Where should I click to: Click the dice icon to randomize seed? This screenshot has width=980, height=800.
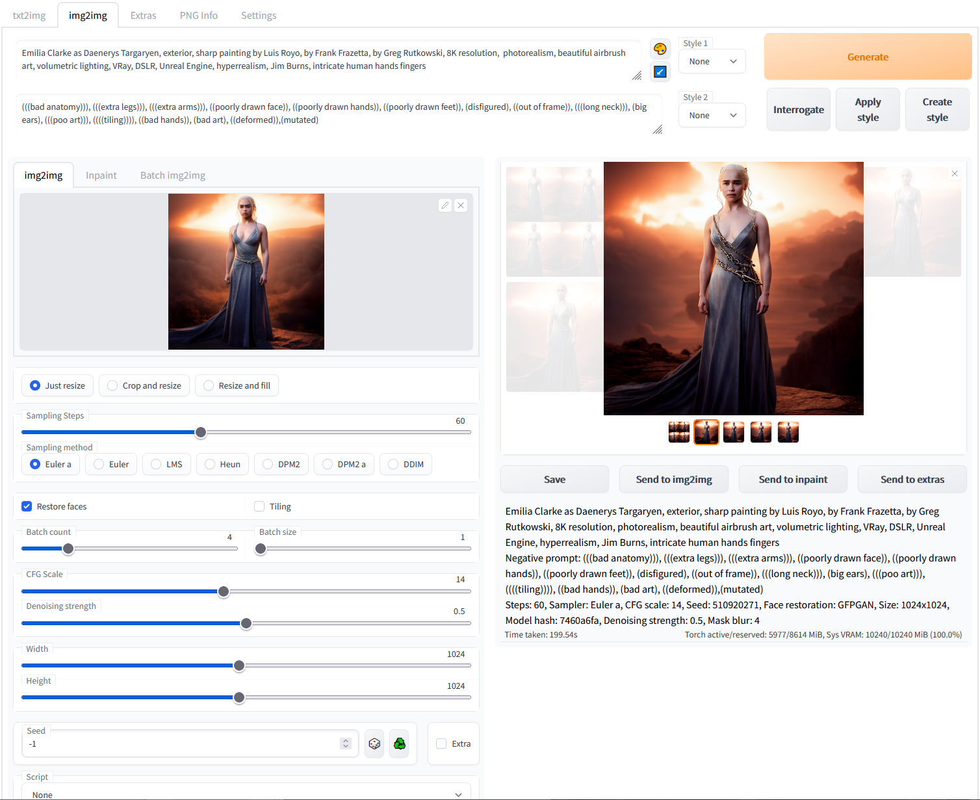[x=374, y=743]
